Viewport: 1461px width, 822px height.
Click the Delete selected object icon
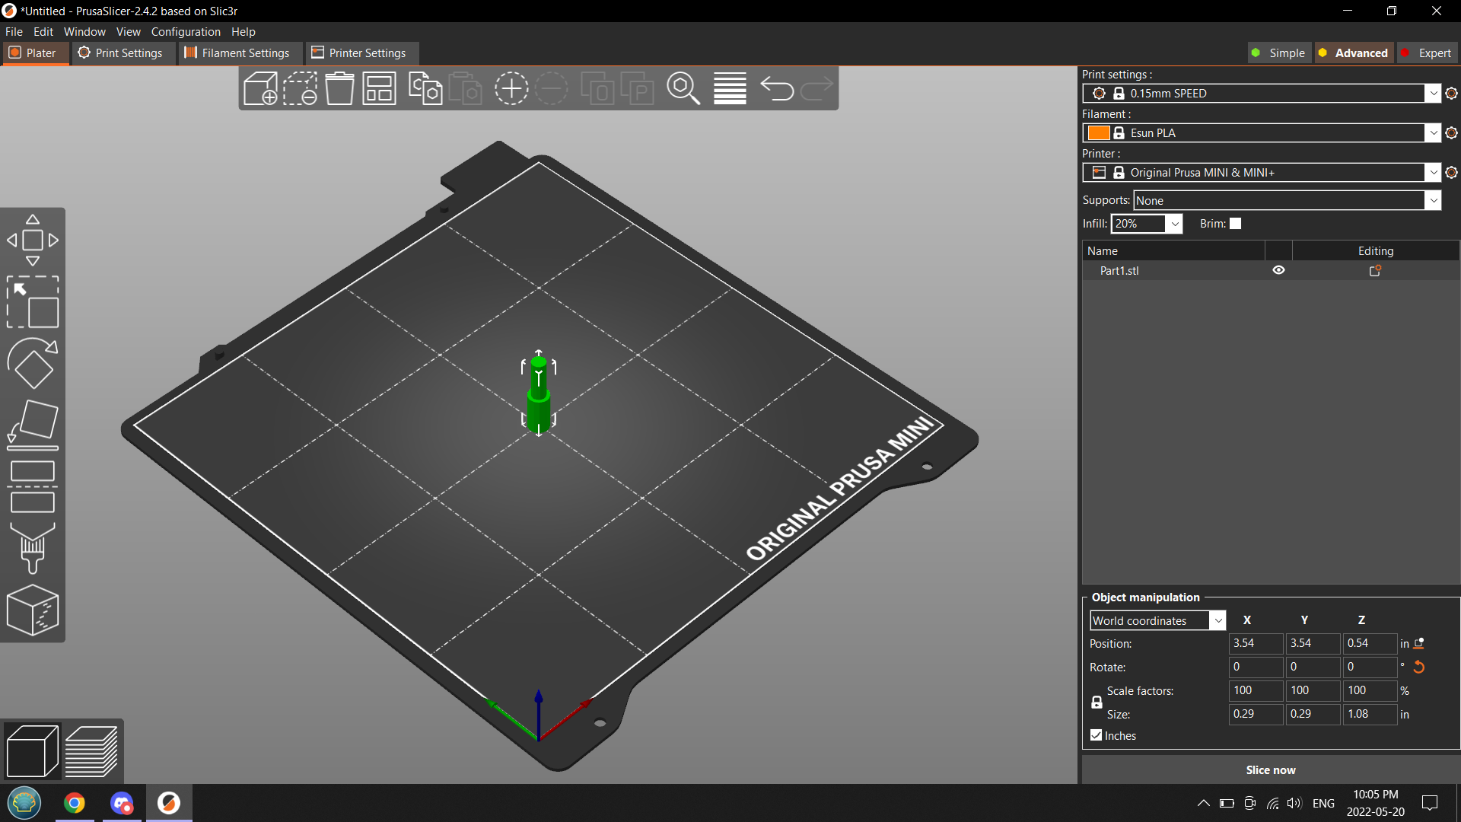coord(300,88)
